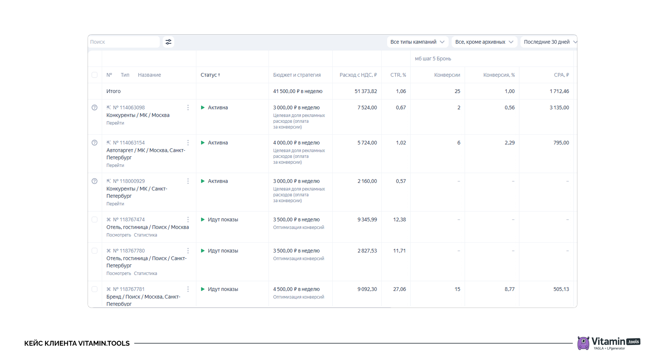Click green play status icon for campaign 118767780
The height and width of the screenshot is (363, 665).
(203, 251)
